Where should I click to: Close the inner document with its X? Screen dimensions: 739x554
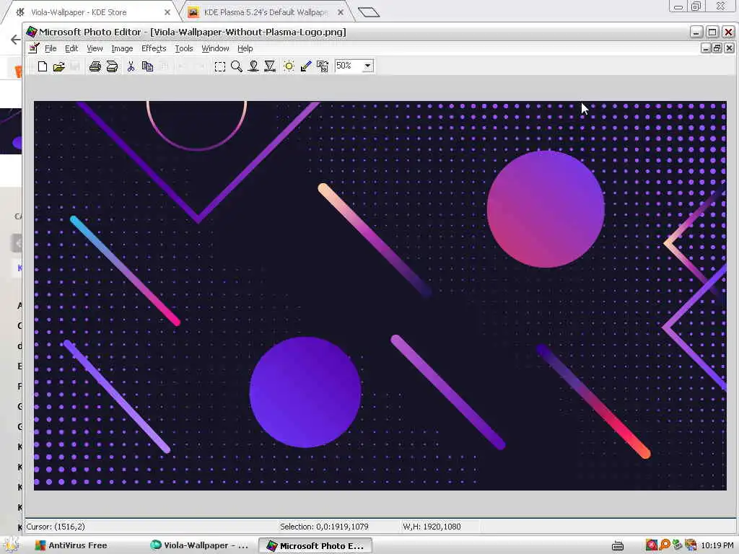[x=729, y=48]
